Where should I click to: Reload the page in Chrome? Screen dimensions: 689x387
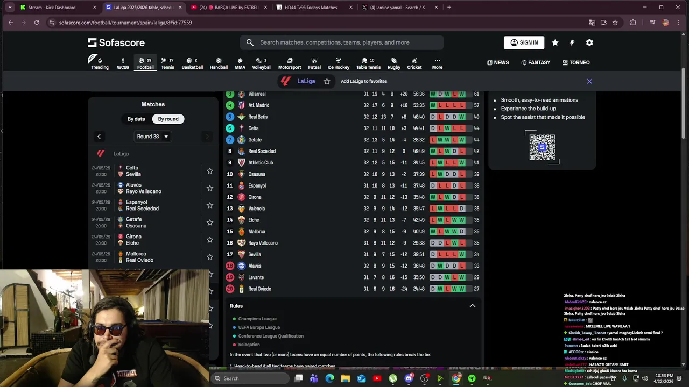point(37,23)
